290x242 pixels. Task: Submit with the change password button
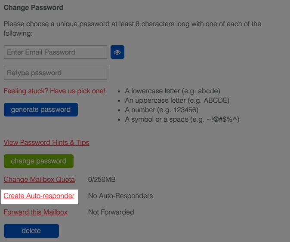point(39,161)
